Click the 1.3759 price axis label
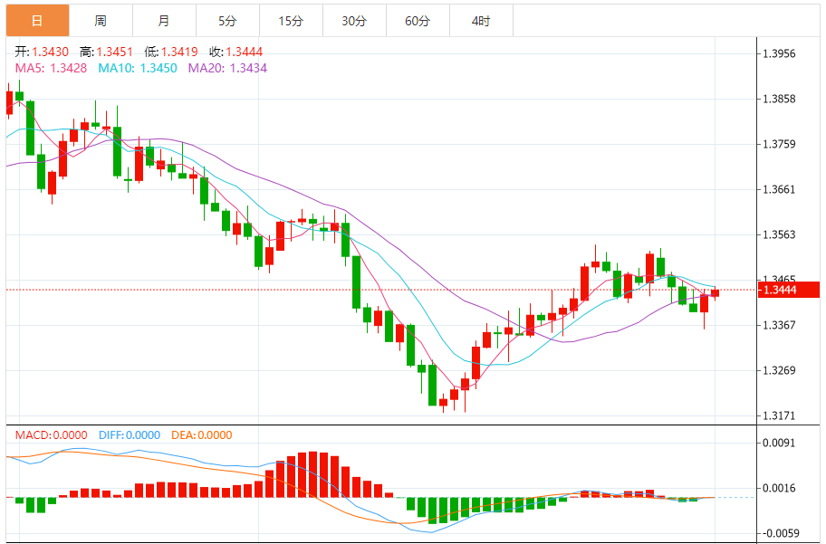Image resolution: width=826 pixels, height=544 pixels. point(779,144)
